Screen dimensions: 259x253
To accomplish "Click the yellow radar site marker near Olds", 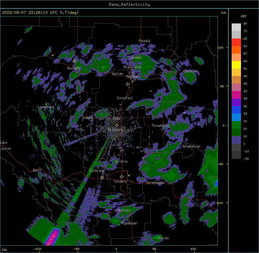I will coord(117,125).
